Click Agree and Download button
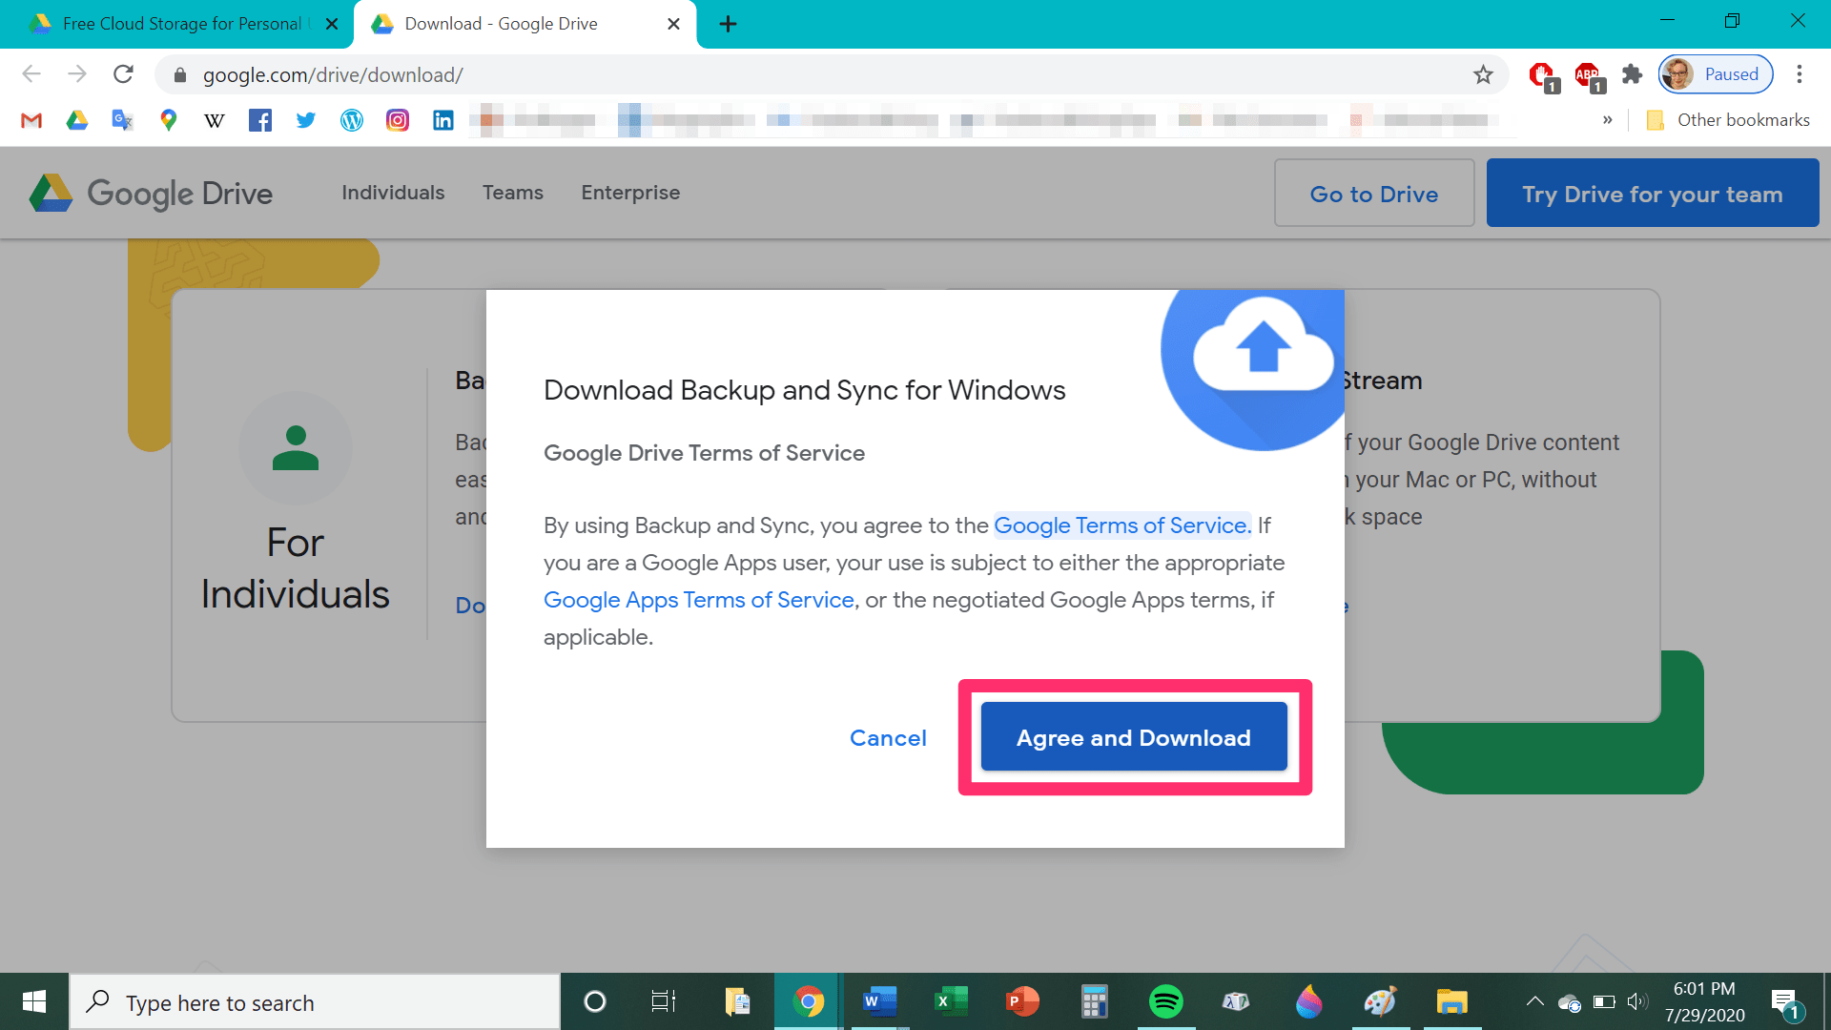 1133,737
